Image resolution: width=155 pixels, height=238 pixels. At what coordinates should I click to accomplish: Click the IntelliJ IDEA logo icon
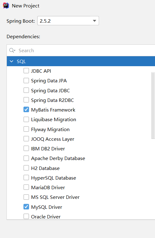point(6,6)
